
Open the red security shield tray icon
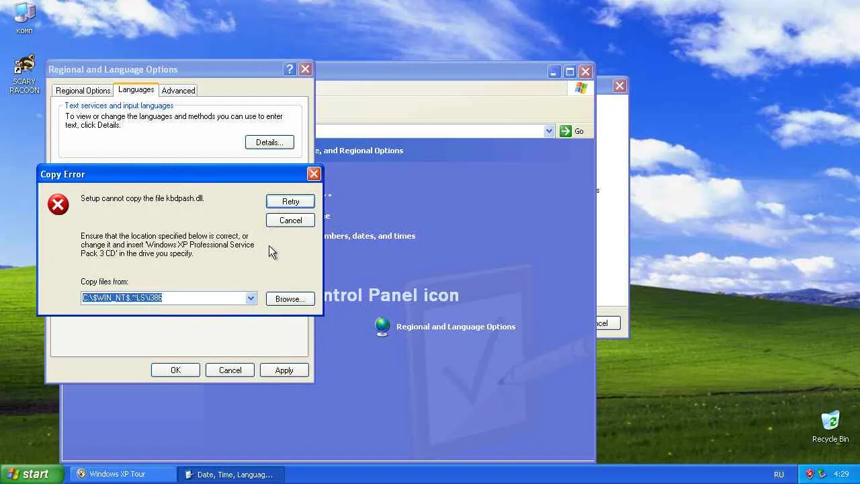coord(810,474)
